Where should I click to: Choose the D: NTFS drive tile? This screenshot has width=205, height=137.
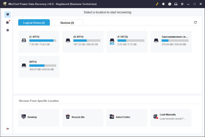click(x=83, y=41)
